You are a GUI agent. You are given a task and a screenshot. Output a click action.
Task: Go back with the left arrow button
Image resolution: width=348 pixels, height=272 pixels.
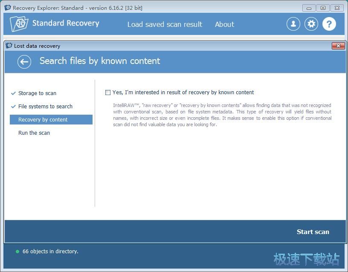pos(24,62)
